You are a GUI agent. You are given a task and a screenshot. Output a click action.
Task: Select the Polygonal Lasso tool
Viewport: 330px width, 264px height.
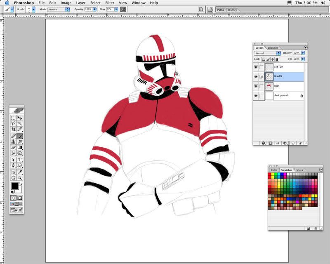pos(13,123)
